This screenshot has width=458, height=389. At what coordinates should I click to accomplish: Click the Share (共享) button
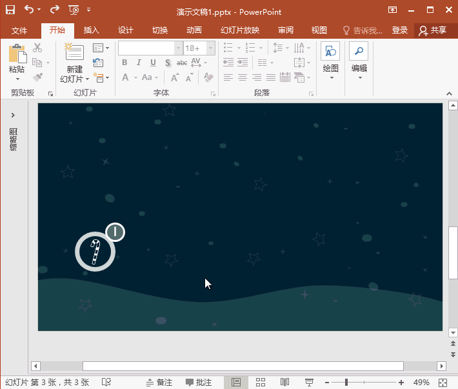click(x=433, y=30)
